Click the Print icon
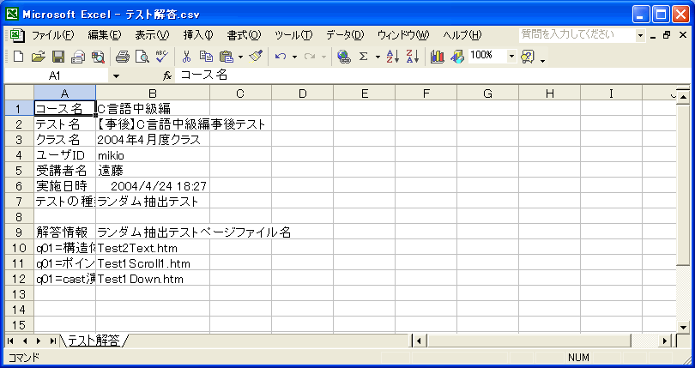Screen dimensions: 695x368 [x=123, y=57]
